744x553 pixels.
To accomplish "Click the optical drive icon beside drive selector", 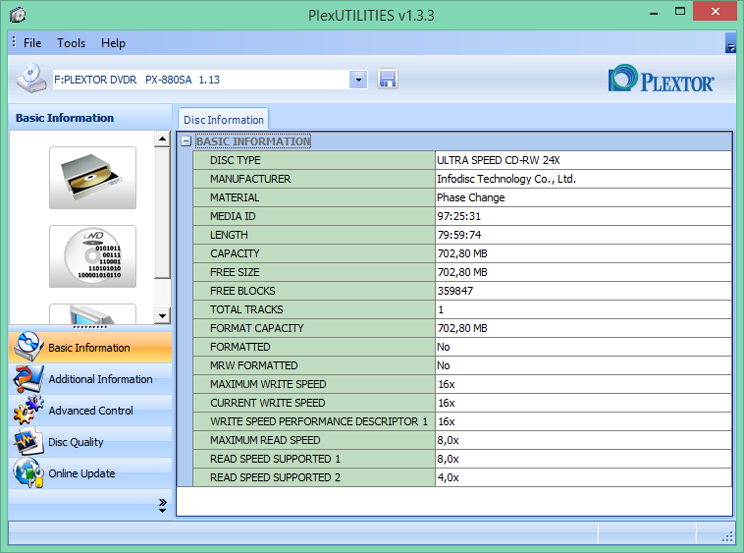I will (31, 79).
